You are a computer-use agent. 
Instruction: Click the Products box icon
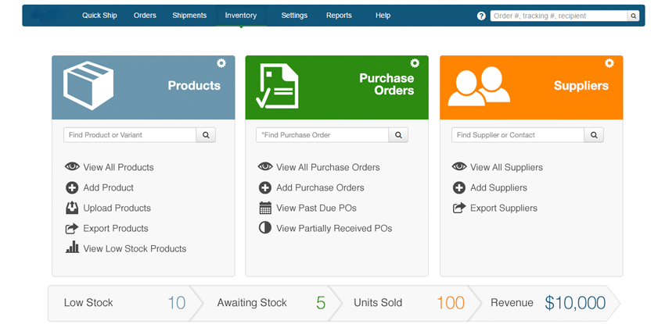pos(88,86)
